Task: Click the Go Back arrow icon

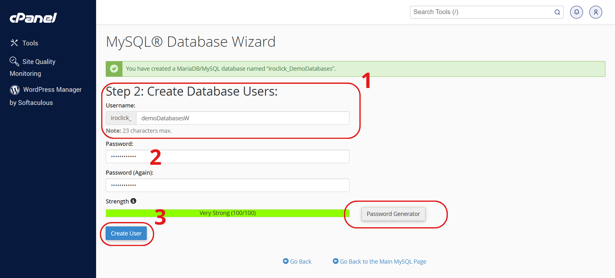Action: pos(286,261)
